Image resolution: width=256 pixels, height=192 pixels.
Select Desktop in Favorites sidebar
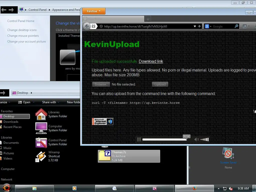point(15,116)
